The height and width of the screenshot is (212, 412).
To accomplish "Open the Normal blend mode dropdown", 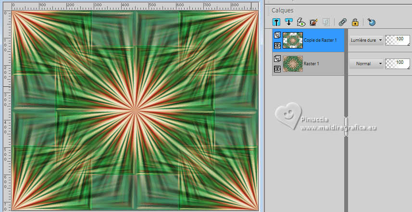I will tap(366, 64).
